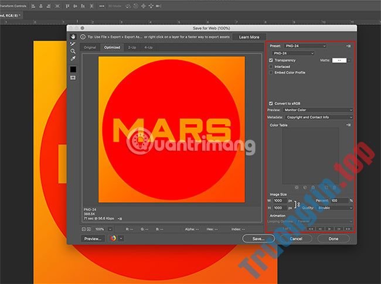Click 3D video camera icon in options bar
381x284 pixels.
(x=159, y=6)
